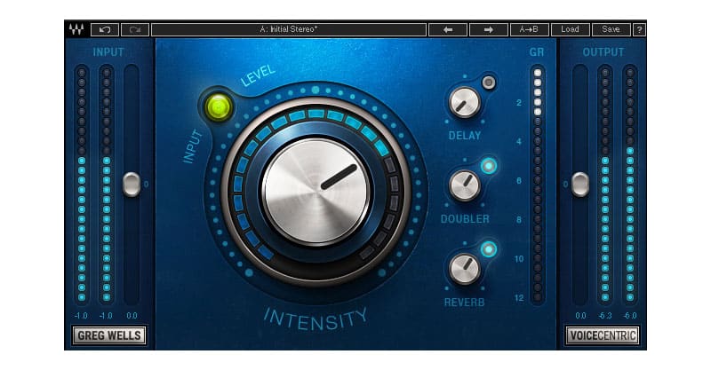Click the VoiceCentric badge
The height and width of the screenshot is (370, 711).
(603, 335)
